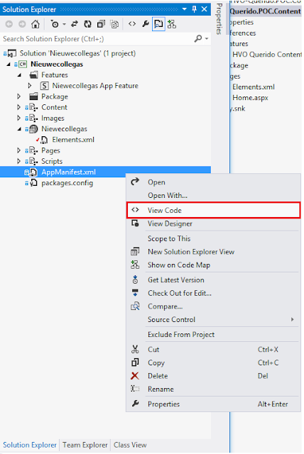Image resolution: width=304 pixels, height=454 pixels.
Task: Select HVO Querido Content item in background
Action: [267, 55]
